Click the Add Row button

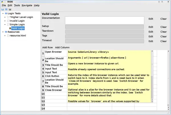click(x=48, y=48)
